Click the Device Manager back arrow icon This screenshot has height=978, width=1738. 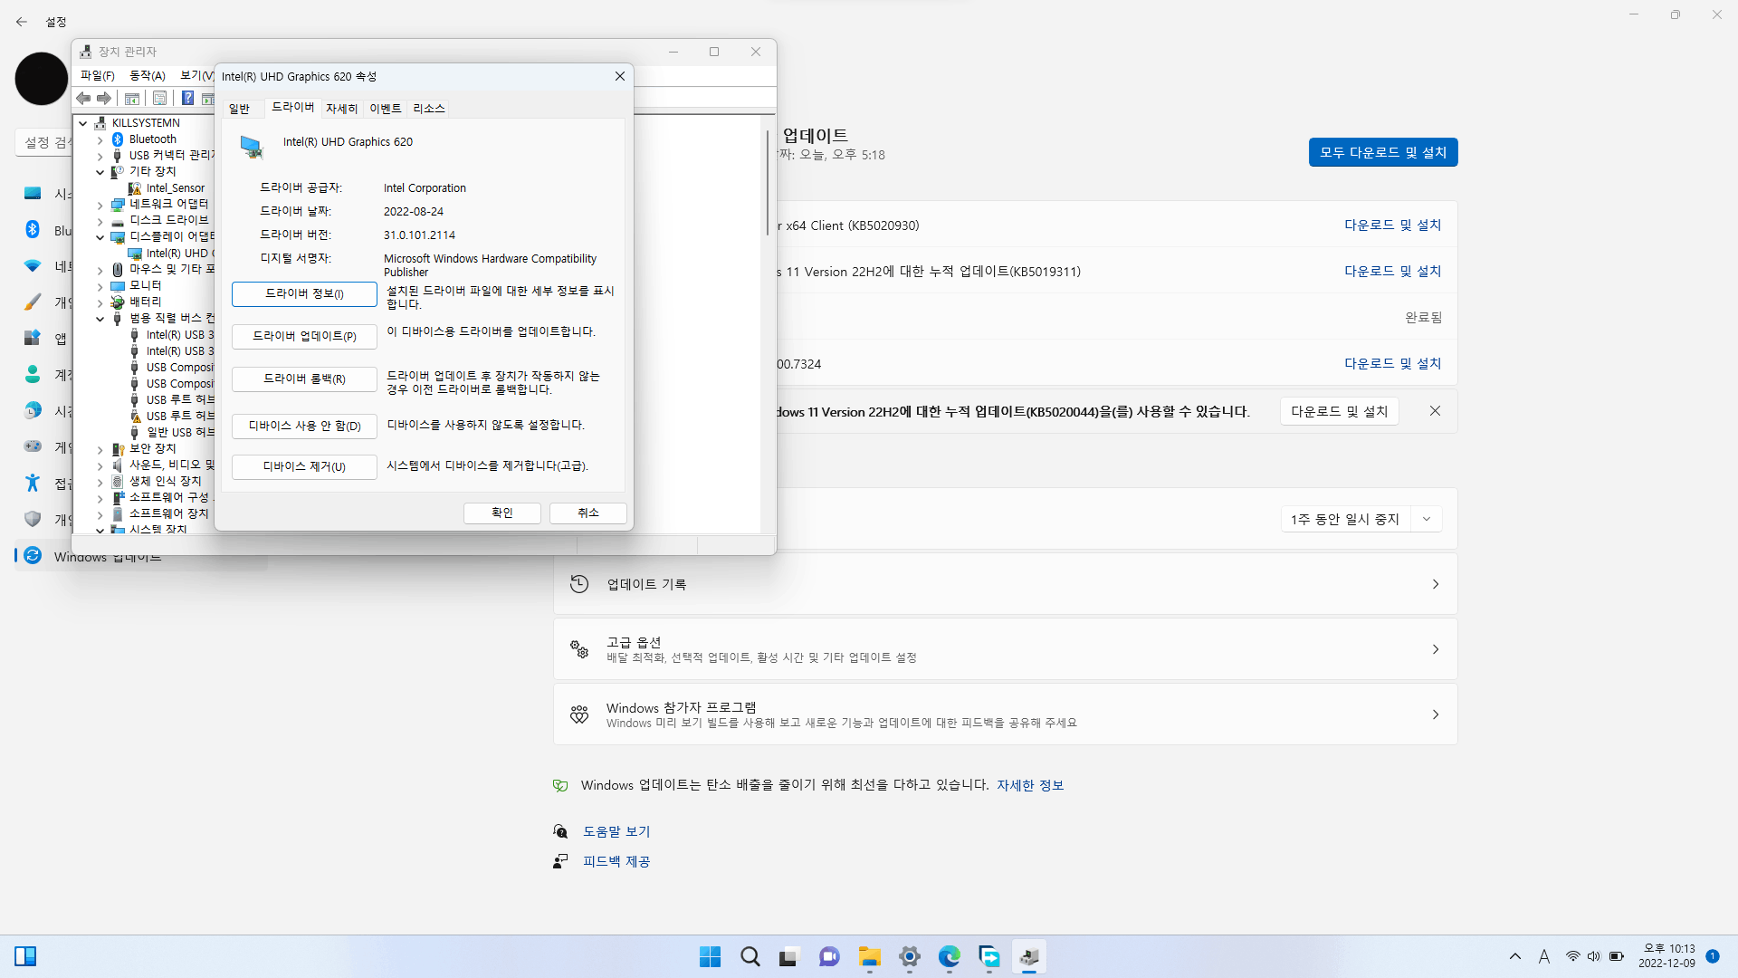coord(83,98)
